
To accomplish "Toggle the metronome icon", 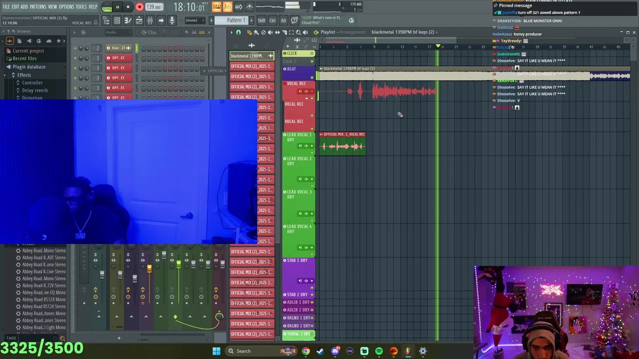I will click(250, 6).
